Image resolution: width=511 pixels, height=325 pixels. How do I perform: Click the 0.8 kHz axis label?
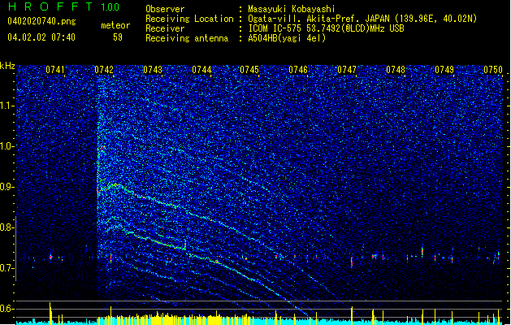tap(7, 227)
